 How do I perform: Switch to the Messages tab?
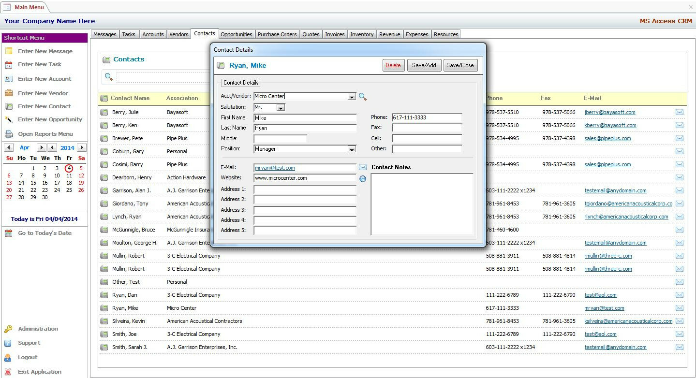pyautogui.click(x=105, y=34)
